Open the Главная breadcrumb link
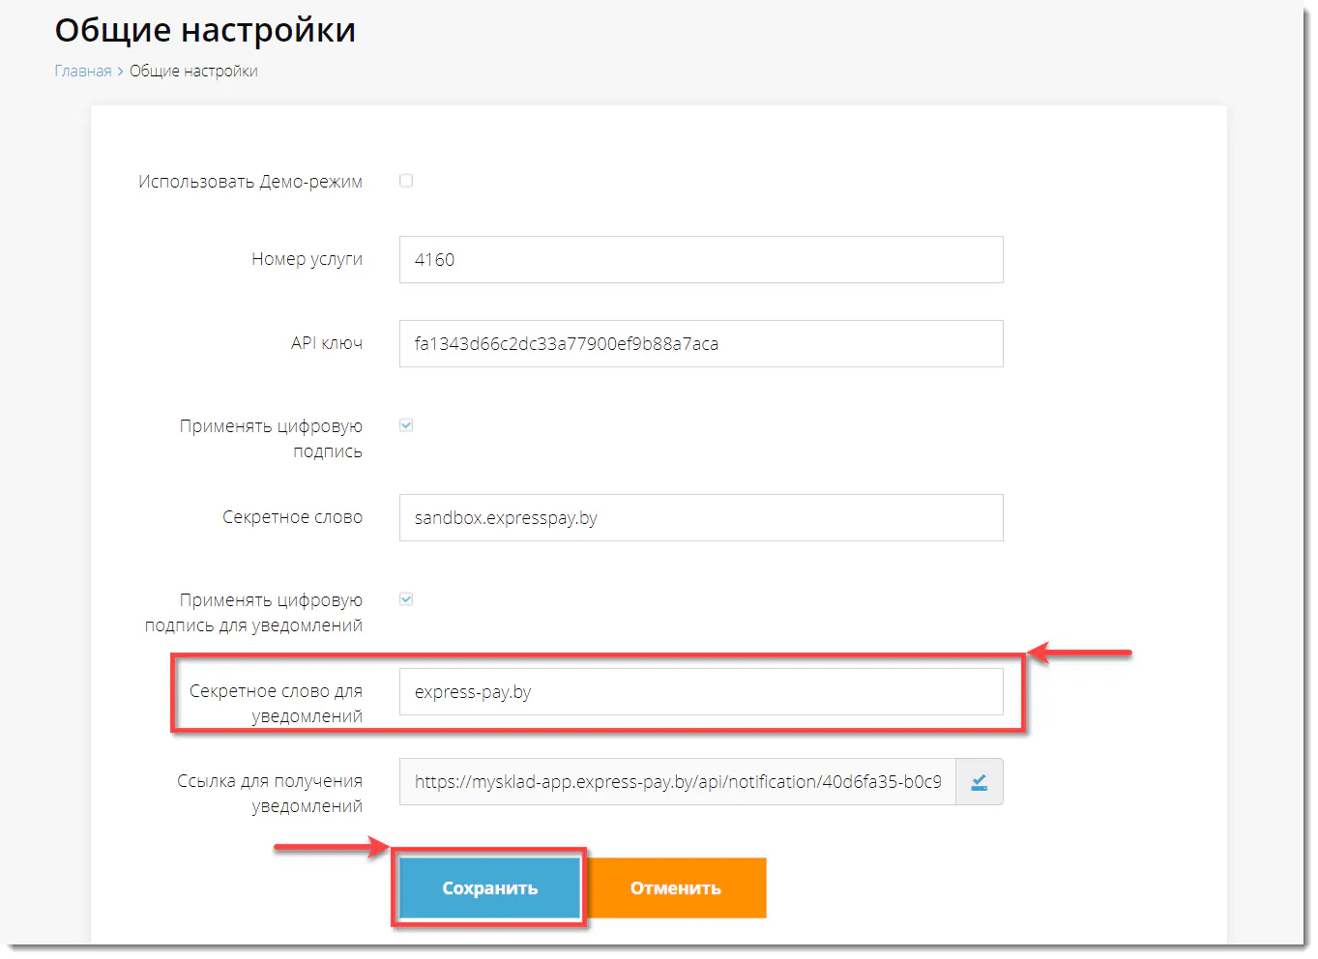The image size is (1318, 959). coord(82,71)
